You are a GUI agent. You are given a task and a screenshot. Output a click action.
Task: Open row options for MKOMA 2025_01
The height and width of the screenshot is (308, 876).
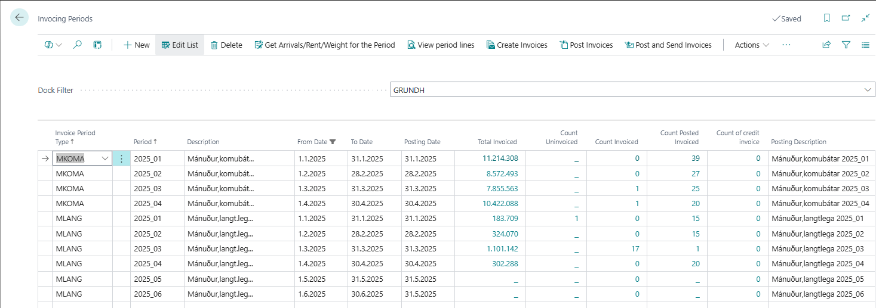pos(121,159)
